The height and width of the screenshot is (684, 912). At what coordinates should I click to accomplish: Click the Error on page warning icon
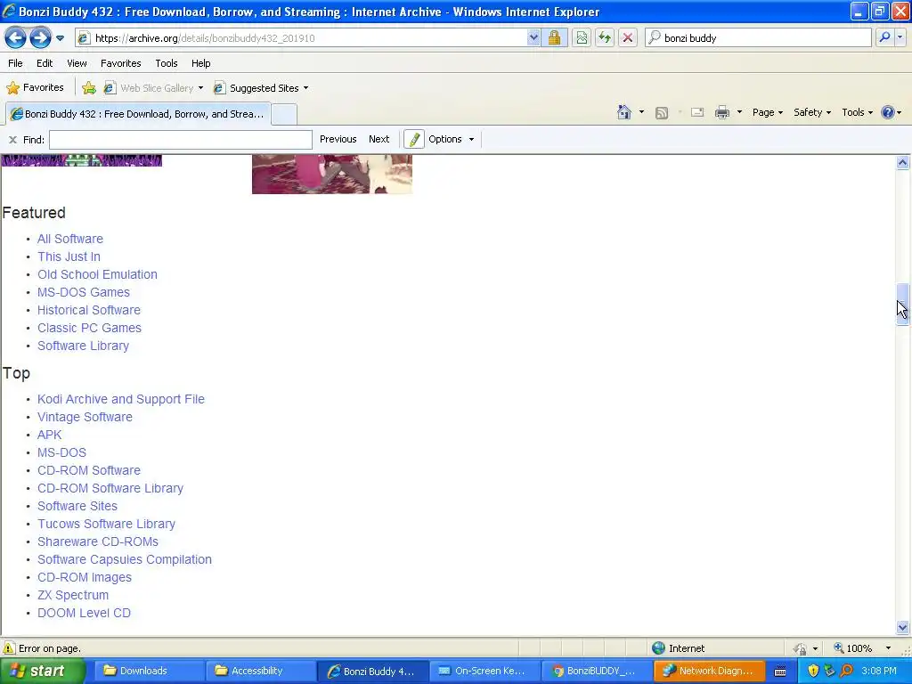[9, 648]
